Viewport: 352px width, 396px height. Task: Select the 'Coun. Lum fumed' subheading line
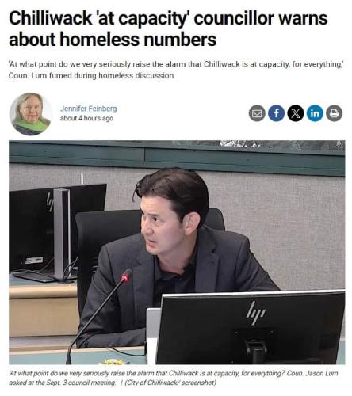coord(91,76)
